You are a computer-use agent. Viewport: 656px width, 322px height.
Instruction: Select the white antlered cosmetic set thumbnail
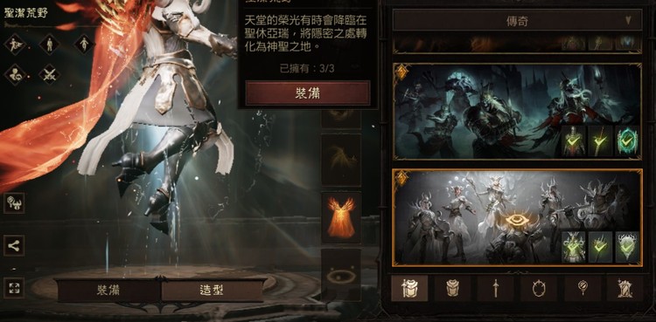(x=517, y=217)
